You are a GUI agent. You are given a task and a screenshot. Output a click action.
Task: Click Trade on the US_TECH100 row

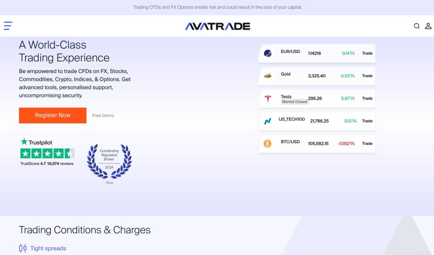coord(367,121)
